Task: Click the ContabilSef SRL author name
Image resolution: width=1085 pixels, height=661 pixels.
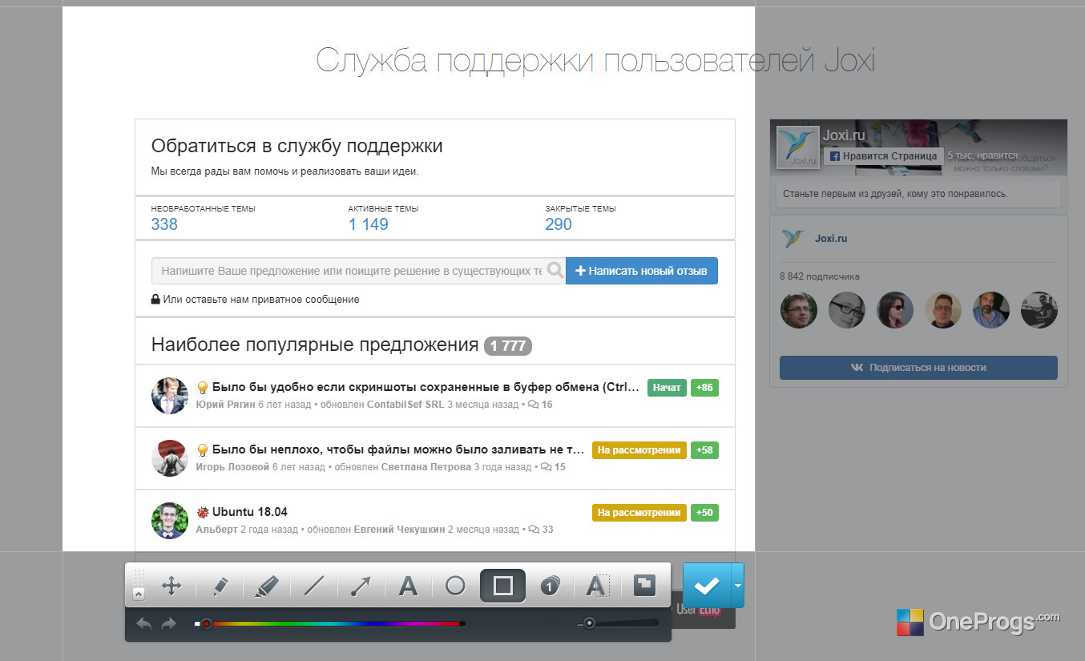Action: (x=405, y=405)
